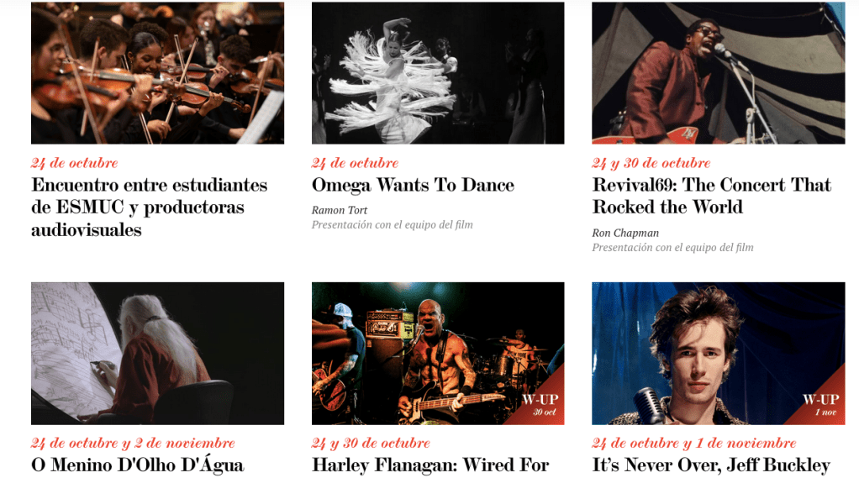Open O Menino D'Olho D'Água title link

pos(138,465)
